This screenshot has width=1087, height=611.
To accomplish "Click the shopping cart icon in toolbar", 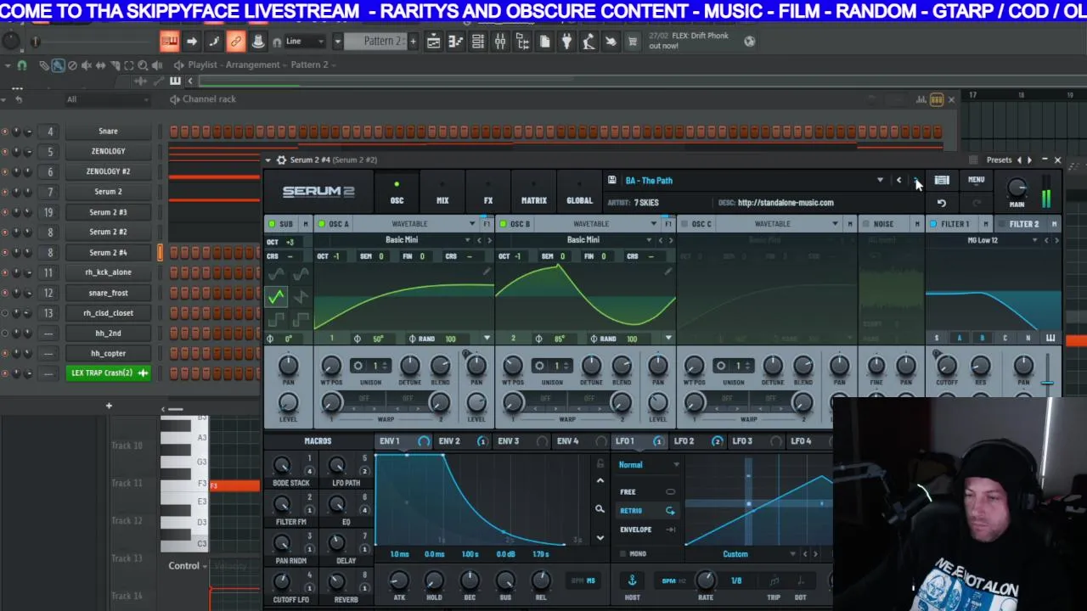I will (x=633, y=42).
